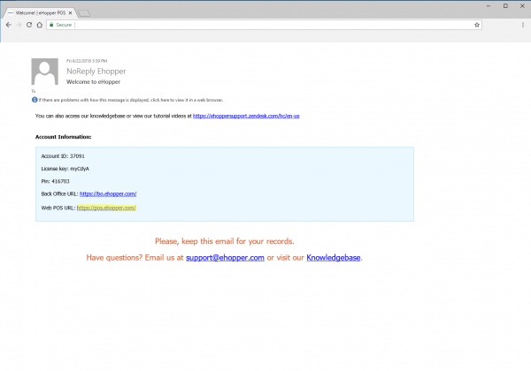The width and height of the screenshot is (531, 371).
Task: Click the sender avatar placeholder
Action: coord(45,71)
